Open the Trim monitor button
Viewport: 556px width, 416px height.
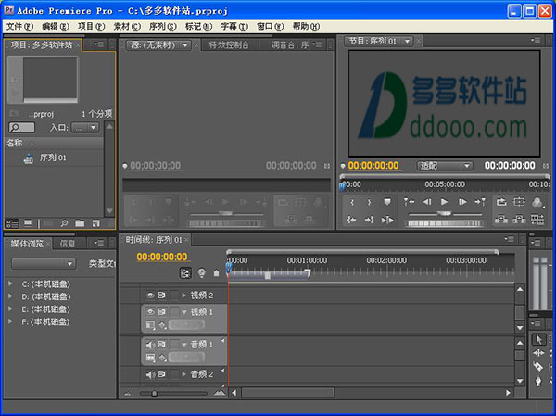pos(537,220)
